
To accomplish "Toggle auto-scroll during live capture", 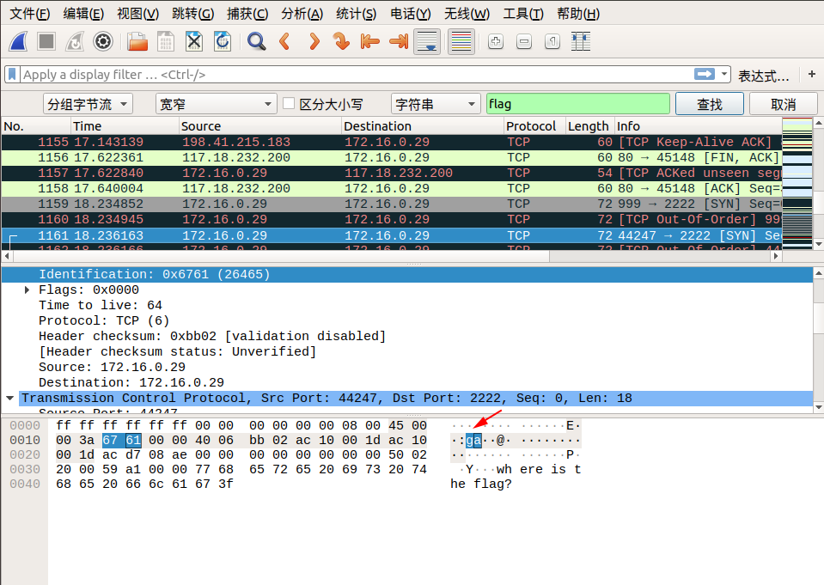I will tap(428, 41).
